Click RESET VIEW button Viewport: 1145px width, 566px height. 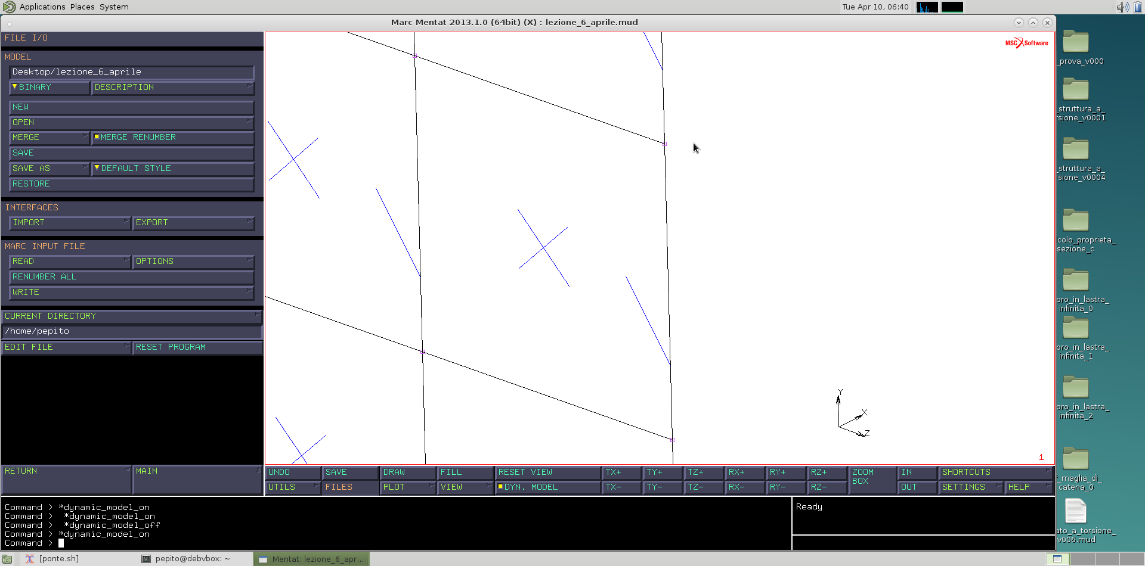click(547, 472)
